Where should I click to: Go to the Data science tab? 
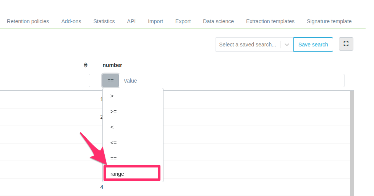click(218, 21)
